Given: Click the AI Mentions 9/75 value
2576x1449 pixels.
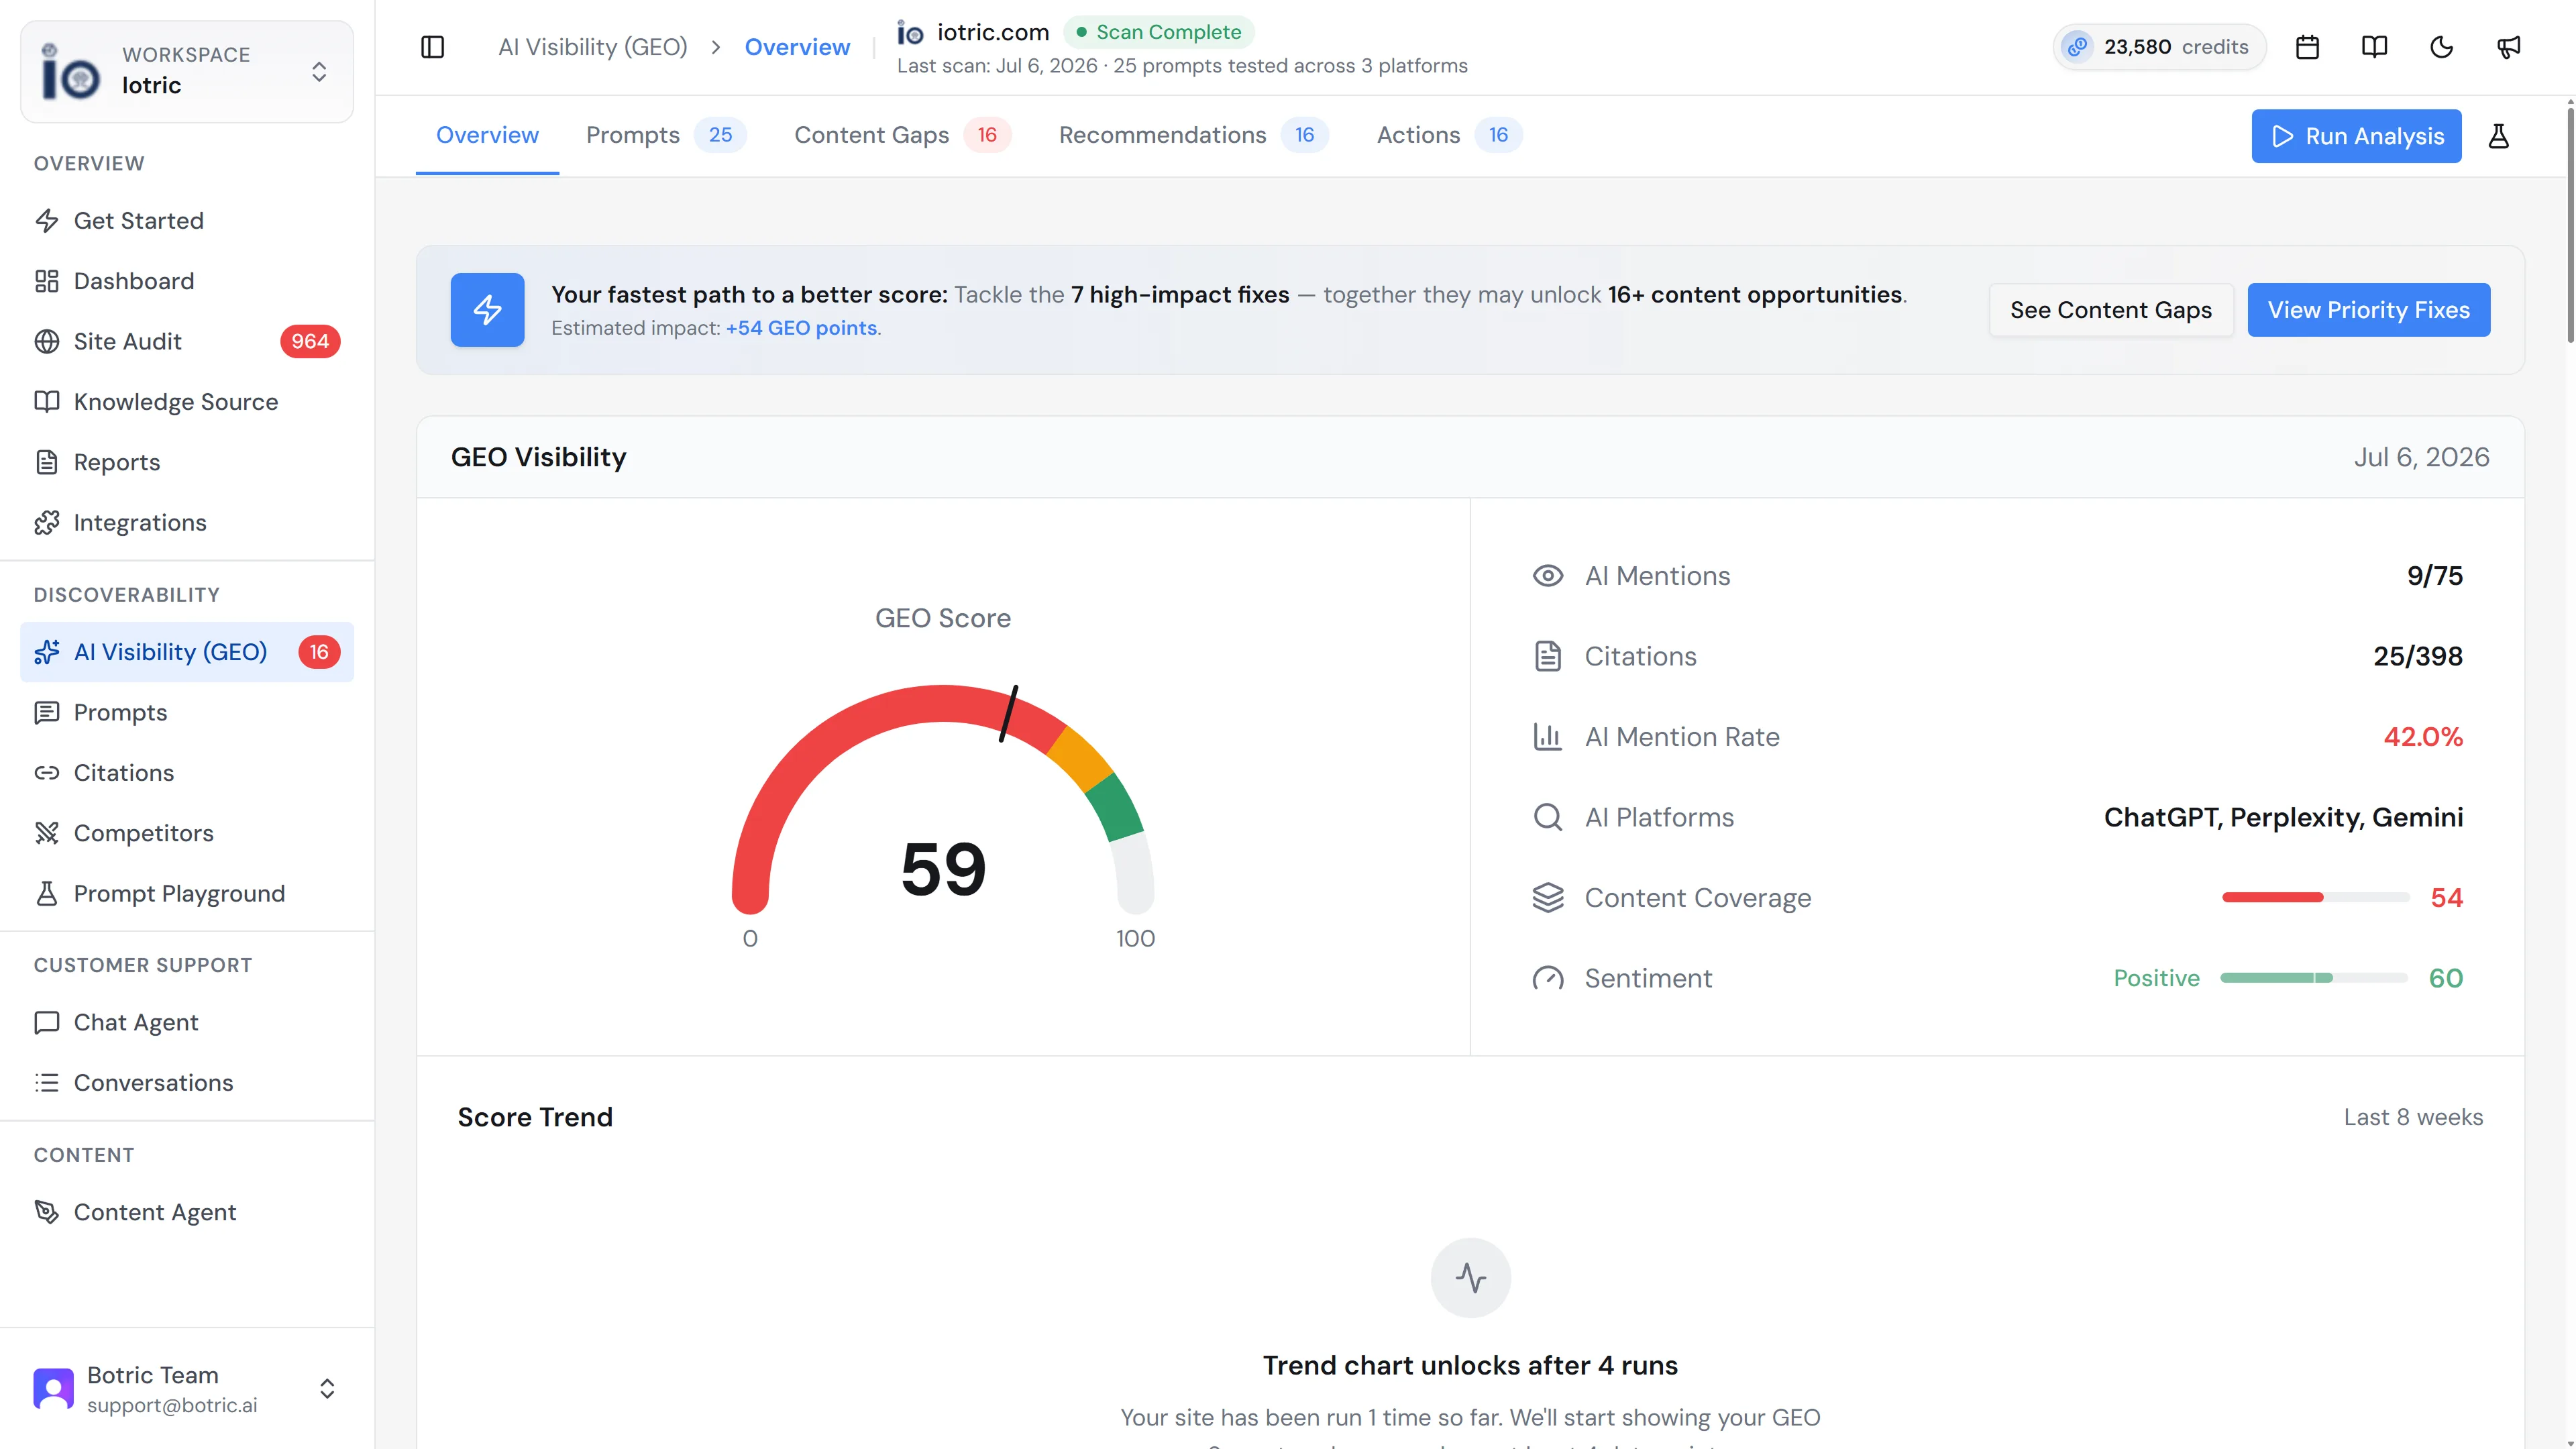Looking at the screenshot, I should (x=2435, y=576).
